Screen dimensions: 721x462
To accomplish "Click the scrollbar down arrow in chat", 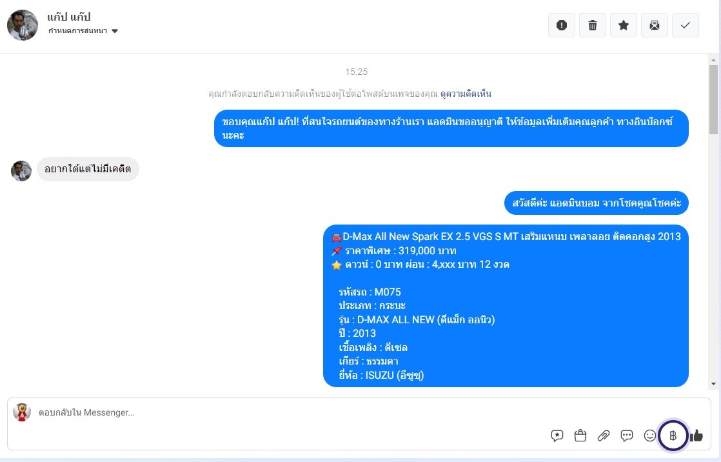I will [713, 384].
